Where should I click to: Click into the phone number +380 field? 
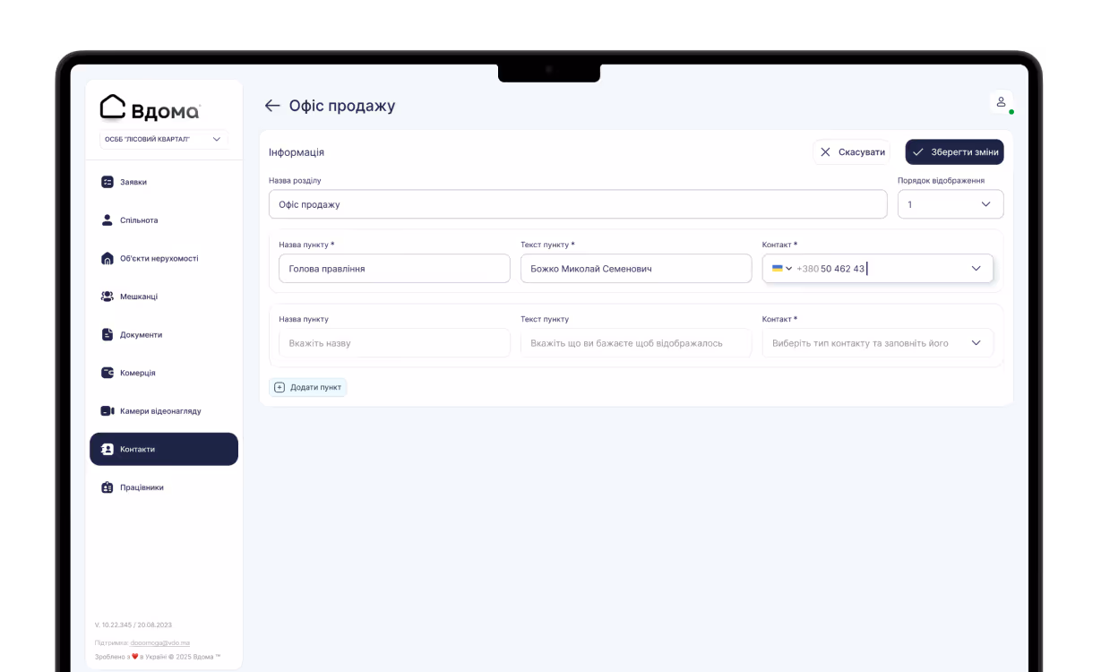pyautogui.click(x=878, y=268)
